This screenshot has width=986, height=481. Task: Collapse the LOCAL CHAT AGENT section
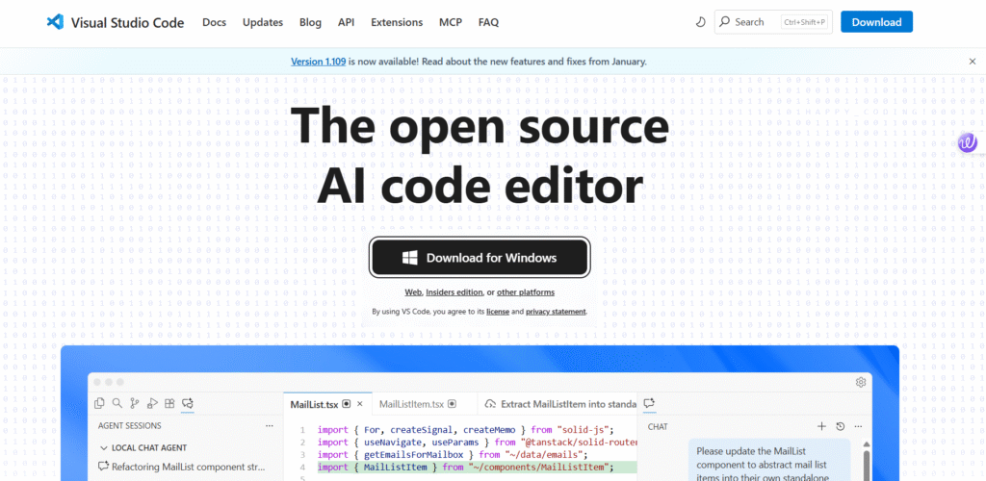(x=104, y=447)
